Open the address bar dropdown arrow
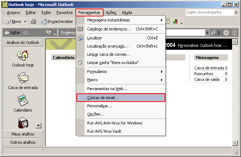Viewport: 241px width, 157px height. [207, 33]
